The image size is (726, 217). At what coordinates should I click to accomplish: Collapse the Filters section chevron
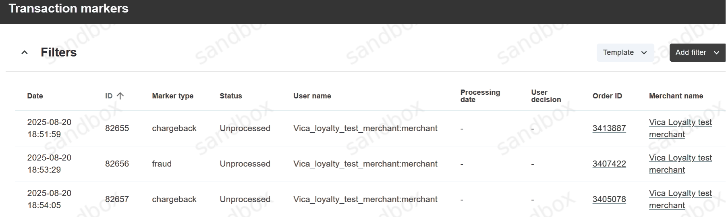click(25, 52)
